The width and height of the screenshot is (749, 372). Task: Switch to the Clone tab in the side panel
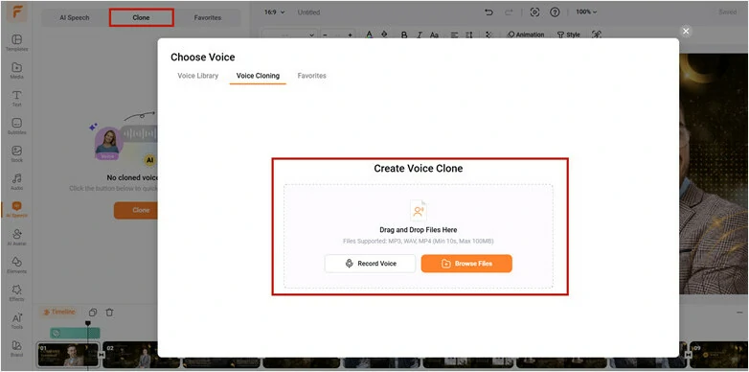click(x=141, y=17)
